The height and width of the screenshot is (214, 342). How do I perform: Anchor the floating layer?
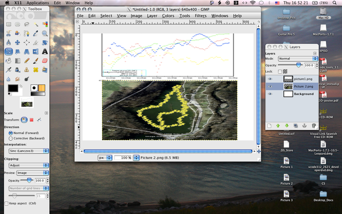pos(305,126)
